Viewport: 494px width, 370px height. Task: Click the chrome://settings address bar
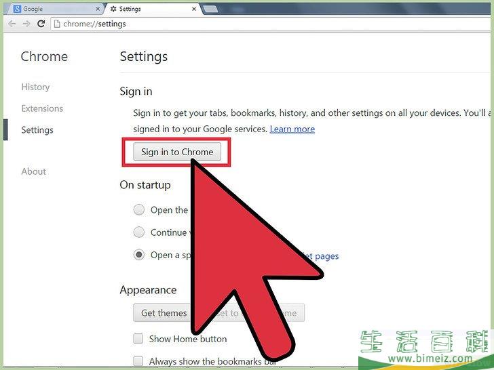[271, 24]
